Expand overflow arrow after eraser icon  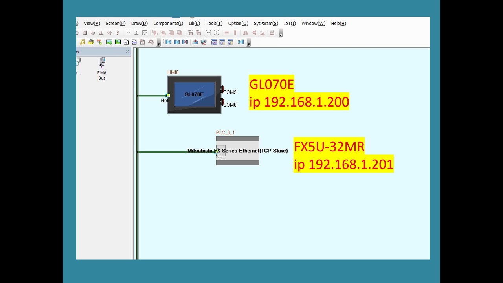tap(159, 43)
